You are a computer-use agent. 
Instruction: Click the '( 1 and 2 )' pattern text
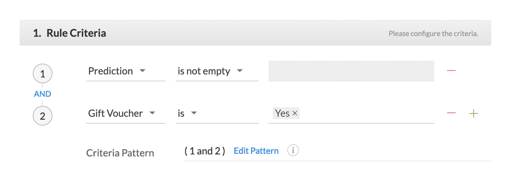pos(205,151)
